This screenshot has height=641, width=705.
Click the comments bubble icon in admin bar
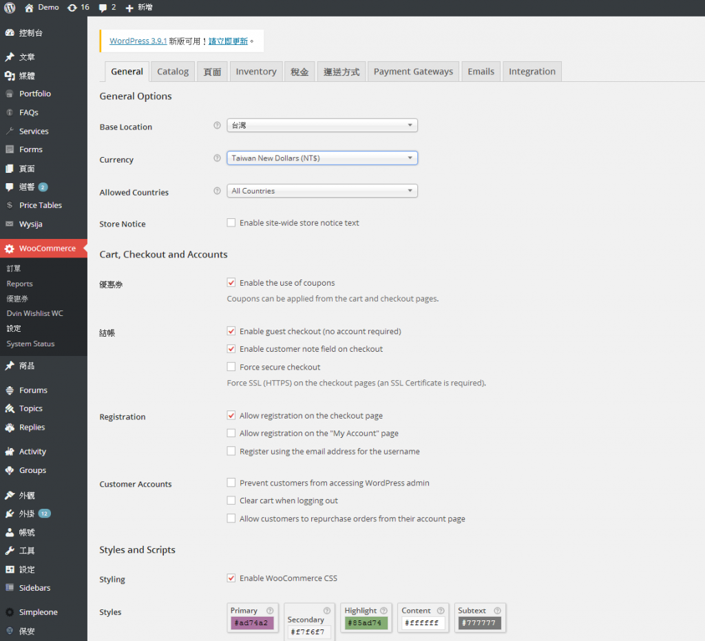click(103, 8)
